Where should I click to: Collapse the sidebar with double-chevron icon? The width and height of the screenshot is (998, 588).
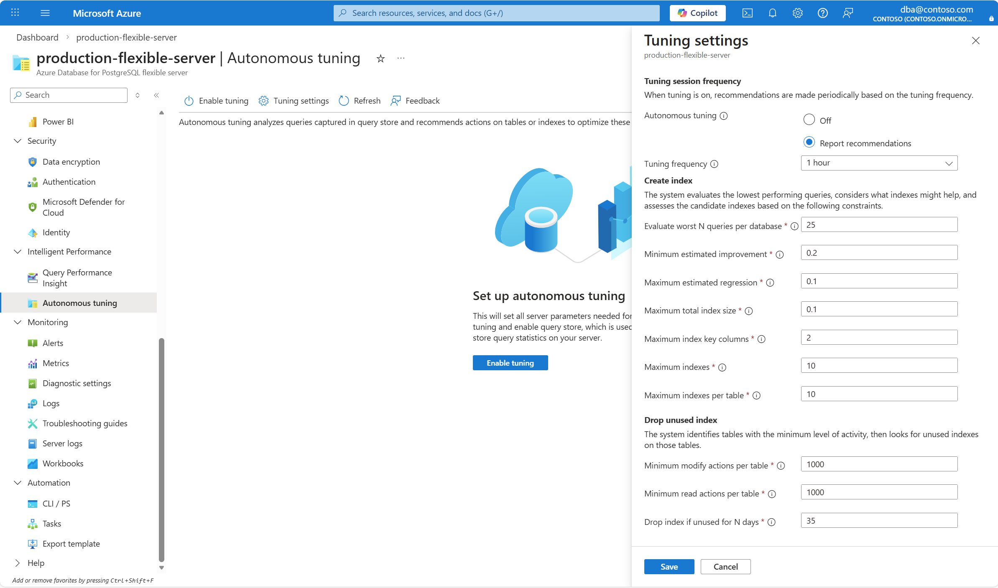coord(156,95)
